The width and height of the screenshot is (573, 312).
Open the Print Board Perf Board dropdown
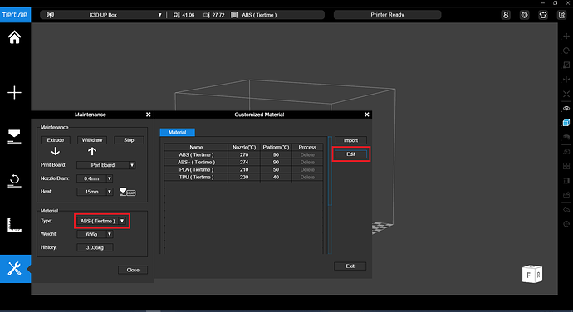106,165
